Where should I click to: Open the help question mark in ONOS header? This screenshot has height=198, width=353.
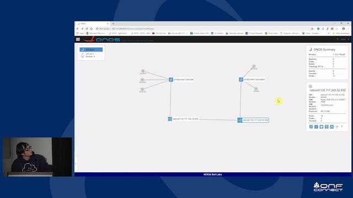[337, 40]
